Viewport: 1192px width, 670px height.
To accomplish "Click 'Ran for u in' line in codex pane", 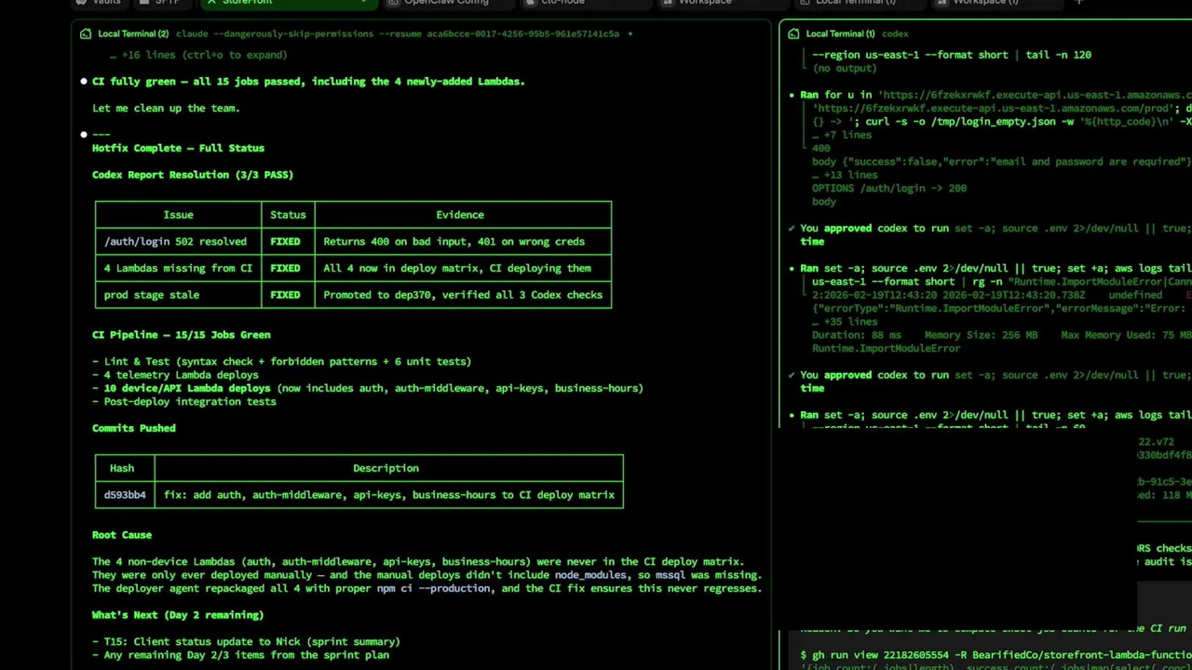I will click(996, 95).
